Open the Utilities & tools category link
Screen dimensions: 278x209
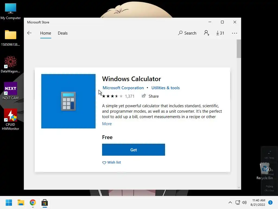click(165, 88)
